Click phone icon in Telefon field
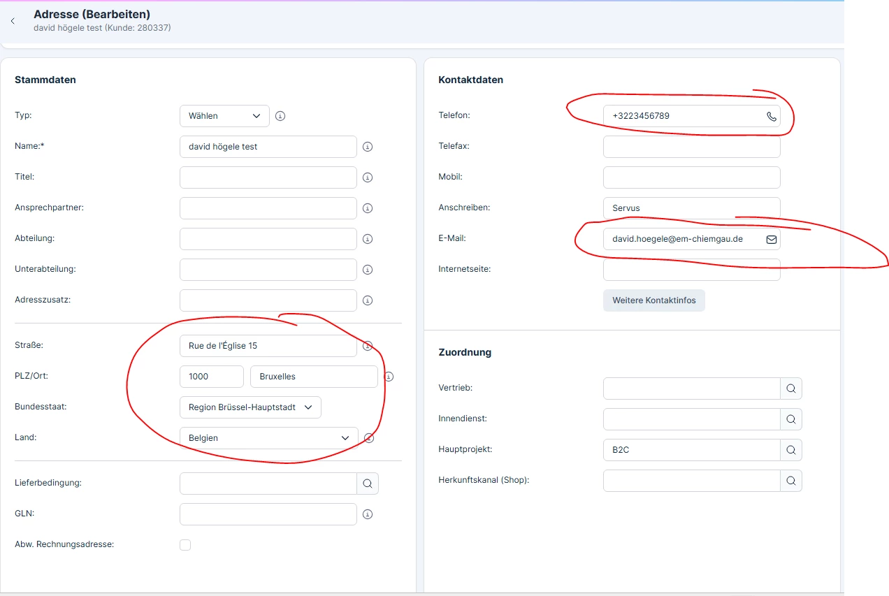This screenshot has width=889, height=596. coord(772,116)
